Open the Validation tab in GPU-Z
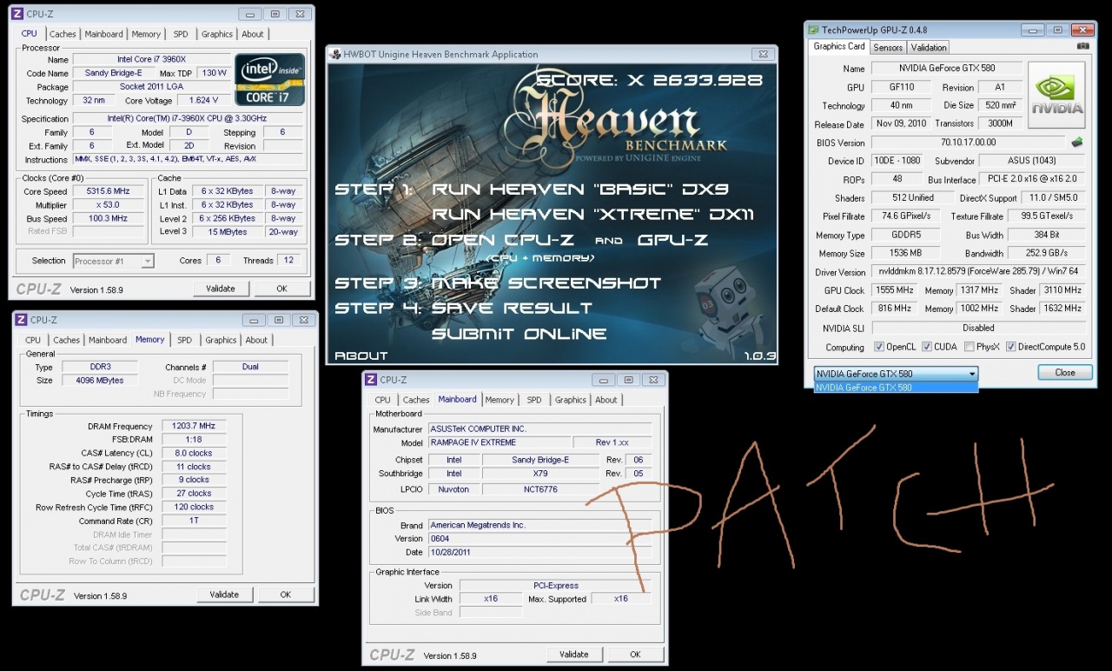This screenshot has height=671, width=1112. pyautogui.click(x=929, y=47)
